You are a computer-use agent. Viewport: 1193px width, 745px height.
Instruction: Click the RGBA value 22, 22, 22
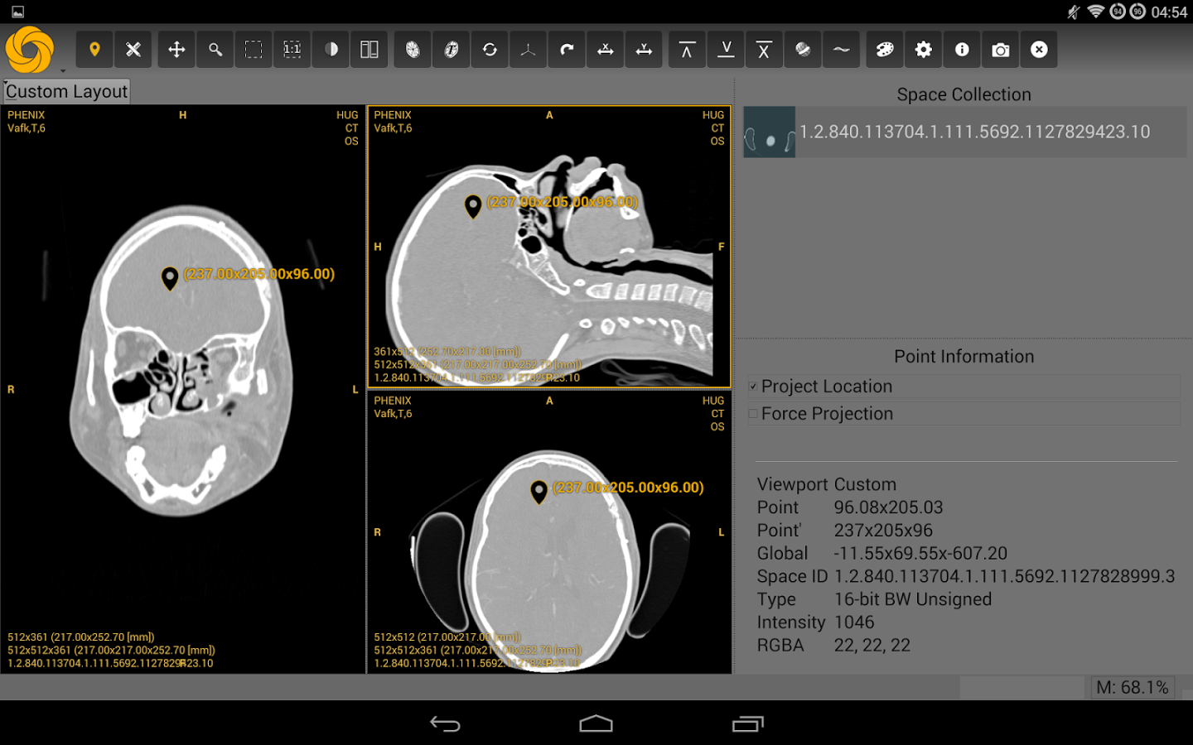tap(872, 646)
